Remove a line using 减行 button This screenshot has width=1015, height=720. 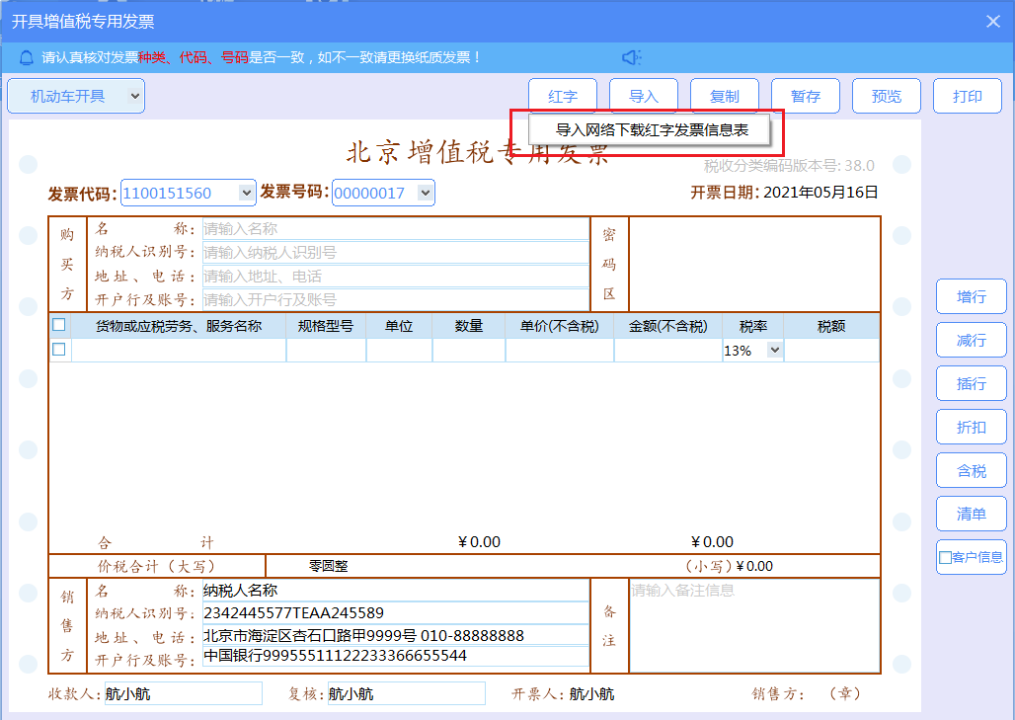tap(971, 340)
